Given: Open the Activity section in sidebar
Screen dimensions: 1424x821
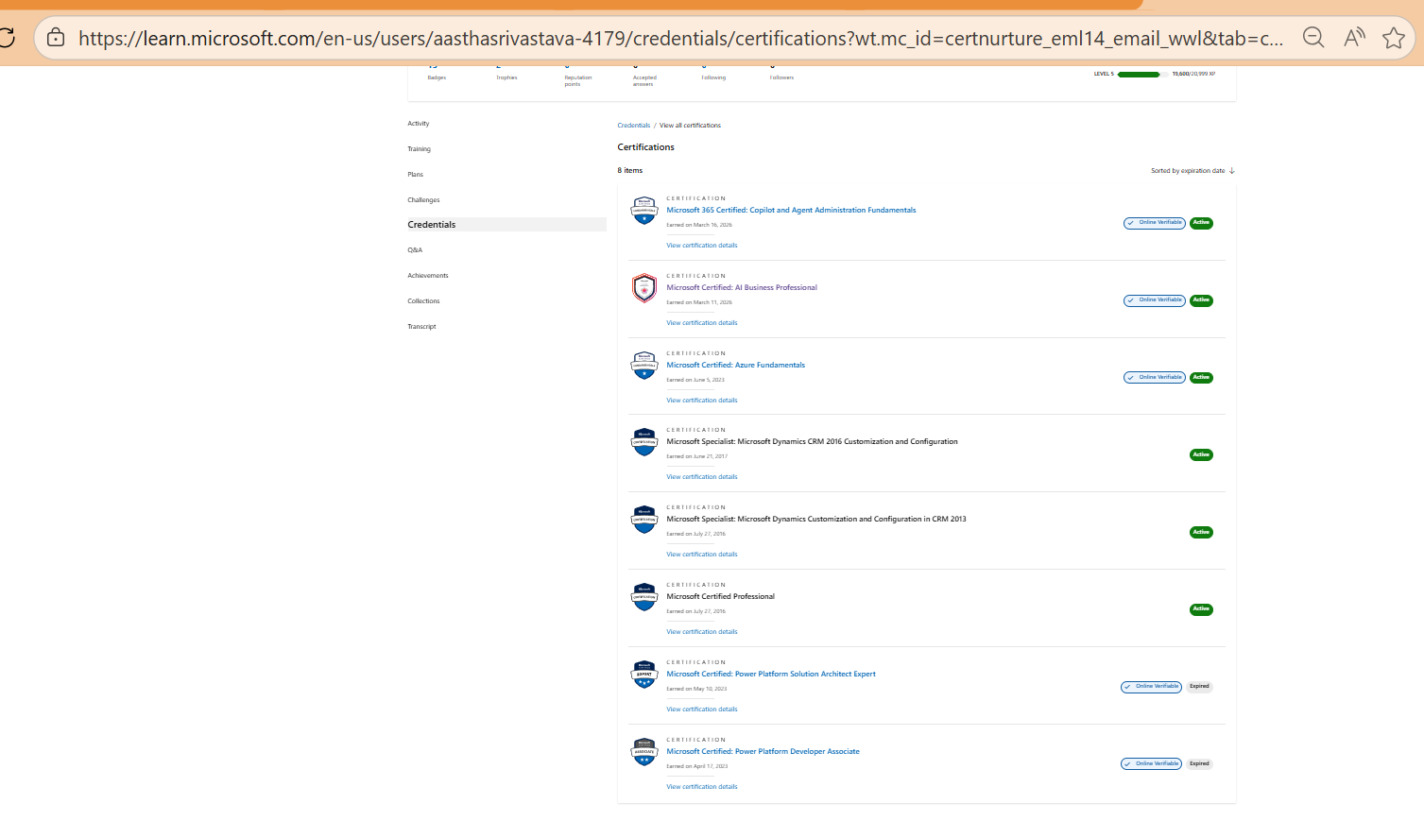Looking at the screenshot, I should [x=419, y=124].
